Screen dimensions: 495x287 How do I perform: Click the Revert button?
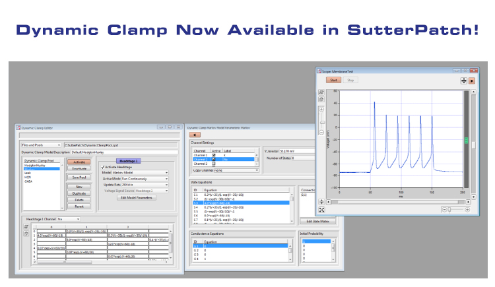79,206
